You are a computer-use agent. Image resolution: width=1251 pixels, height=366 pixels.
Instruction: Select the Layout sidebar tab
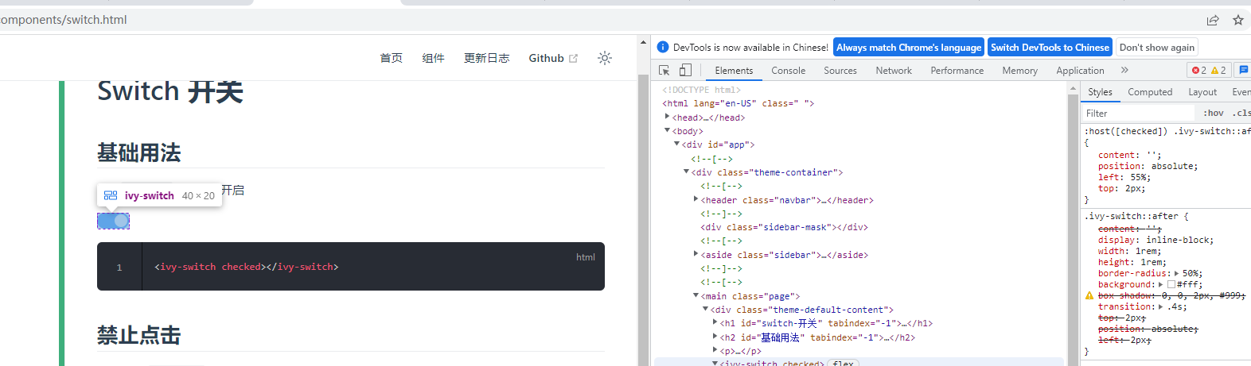tap(1202, 92)
